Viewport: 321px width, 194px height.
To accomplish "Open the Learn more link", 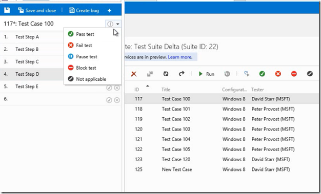I will coord(180,57).
